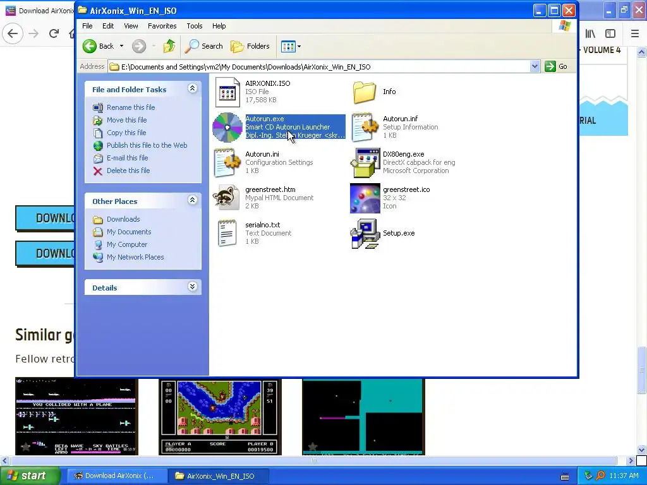The width and height of the screenshot is (647, 485).
Task: Select the Setup.exe icon
Action: 365,234
